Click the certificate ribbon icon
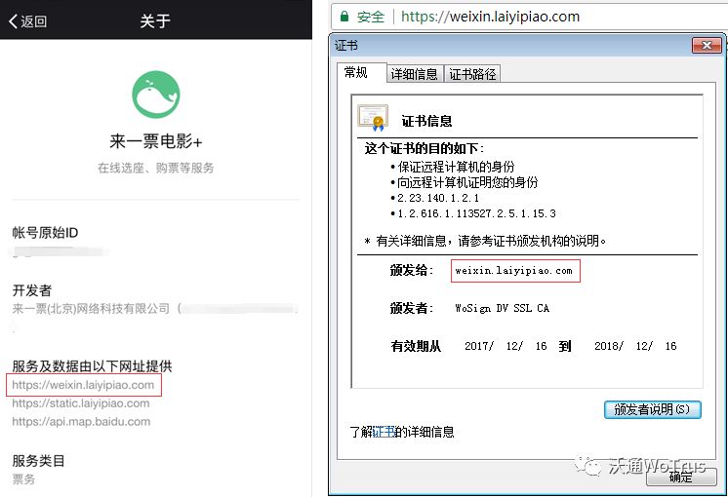Screen dimensions: 728x497 (x=373, y=118)
